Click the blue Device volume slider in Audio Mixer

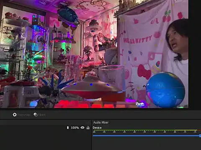click(x=147, y=136)
